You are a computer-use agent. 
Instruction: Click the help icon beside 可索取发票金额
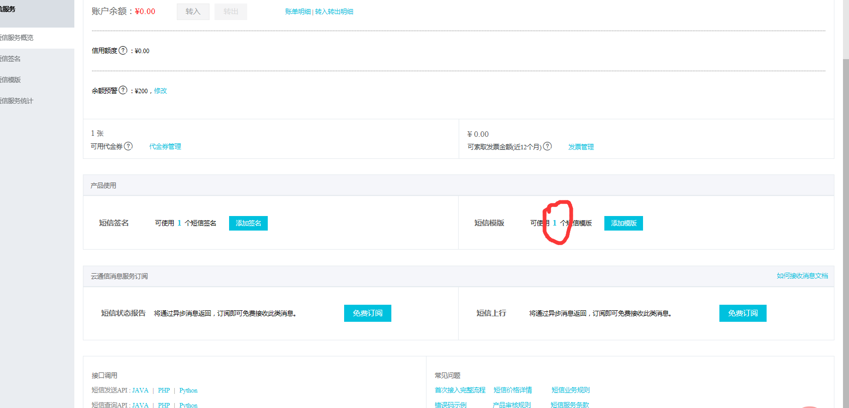(548, 146)
